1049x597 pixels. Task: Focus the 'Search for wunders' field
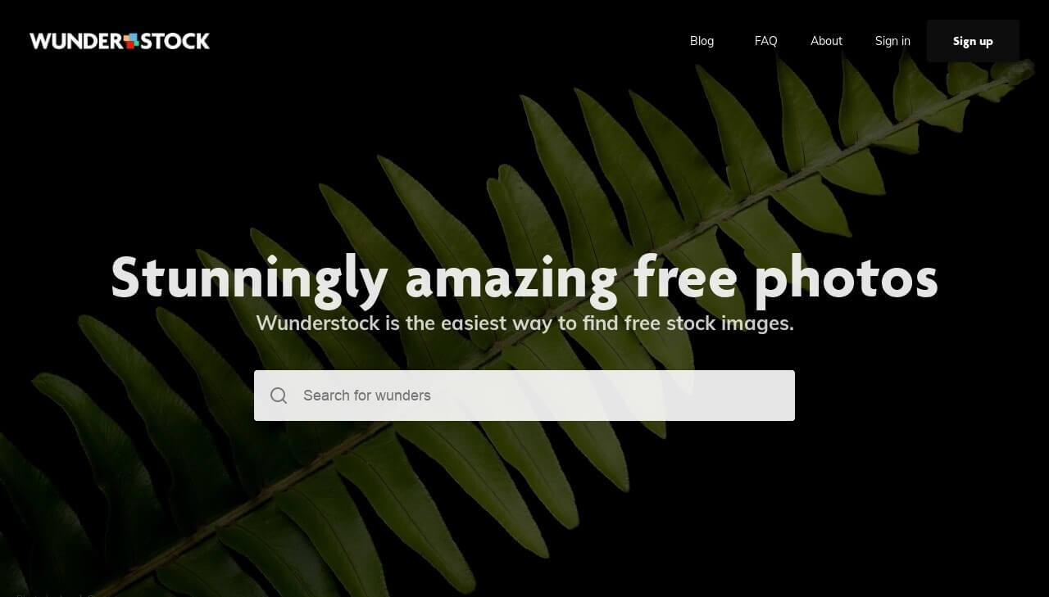tap(524, 396)
